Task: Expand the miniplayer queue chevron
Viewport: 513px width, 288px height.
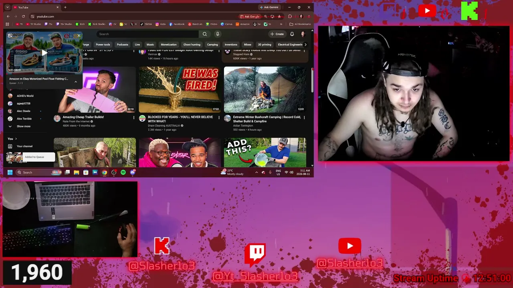Action: click(x=75, y=82)
